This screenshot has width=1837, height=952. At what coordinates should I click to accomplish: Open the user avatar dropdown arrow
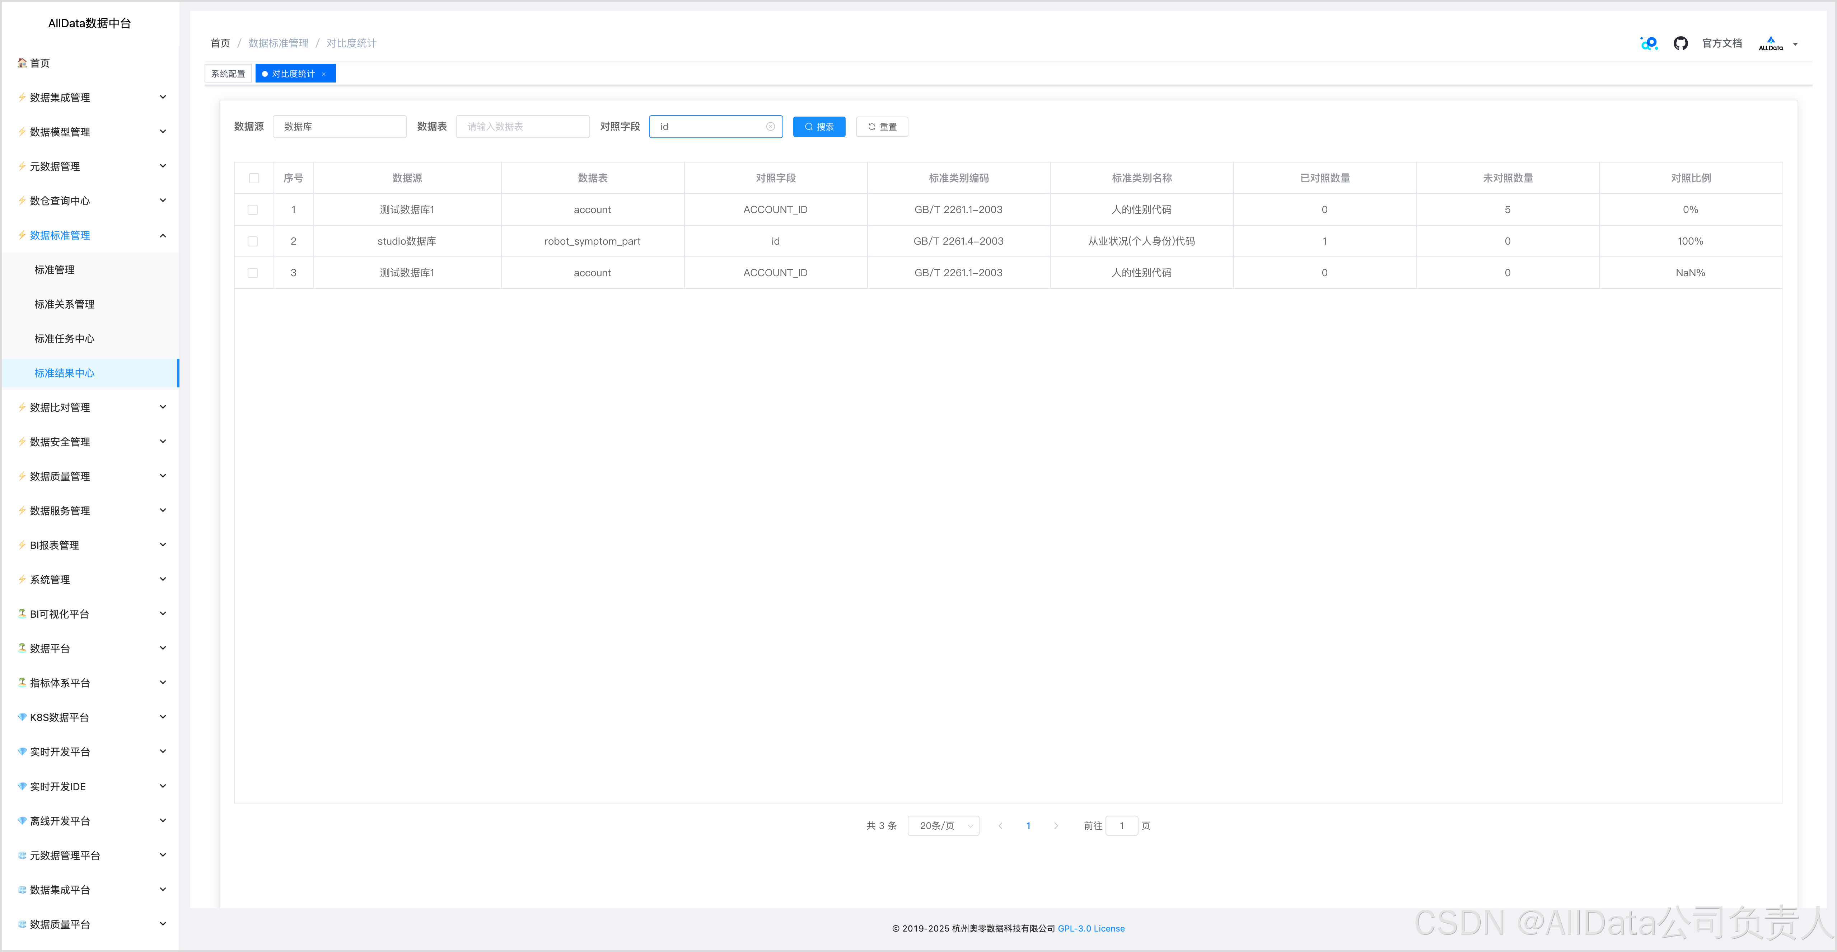pyautogui.click(x=1795, y=44)
